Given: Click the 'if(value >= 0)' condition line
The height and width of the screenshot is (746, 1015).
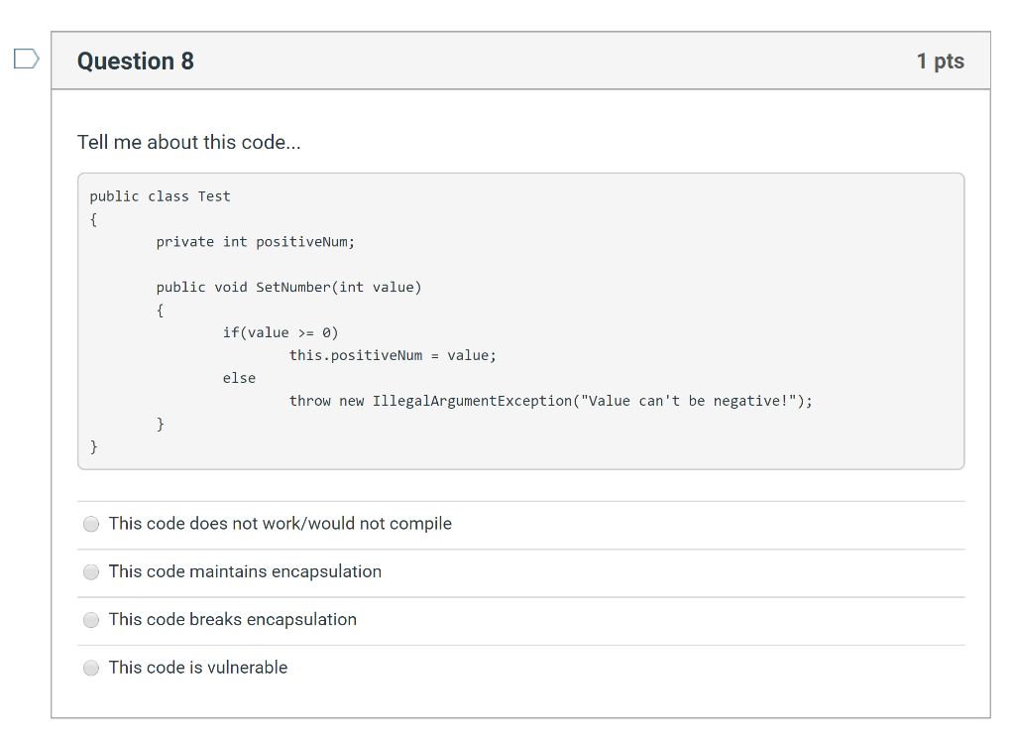Looking at the screenshot, I should (281, 333).
